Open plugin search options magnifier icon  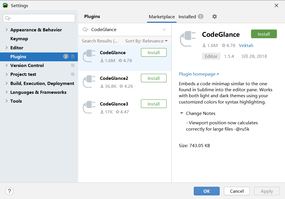(85, 30)
